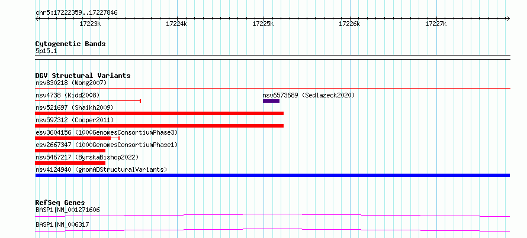Image resolution: width=527 pixels, height=238 pixels.
Task: Select variant label nsv5467217 (ByrskaBishop2022)
Action: point(87,157)
